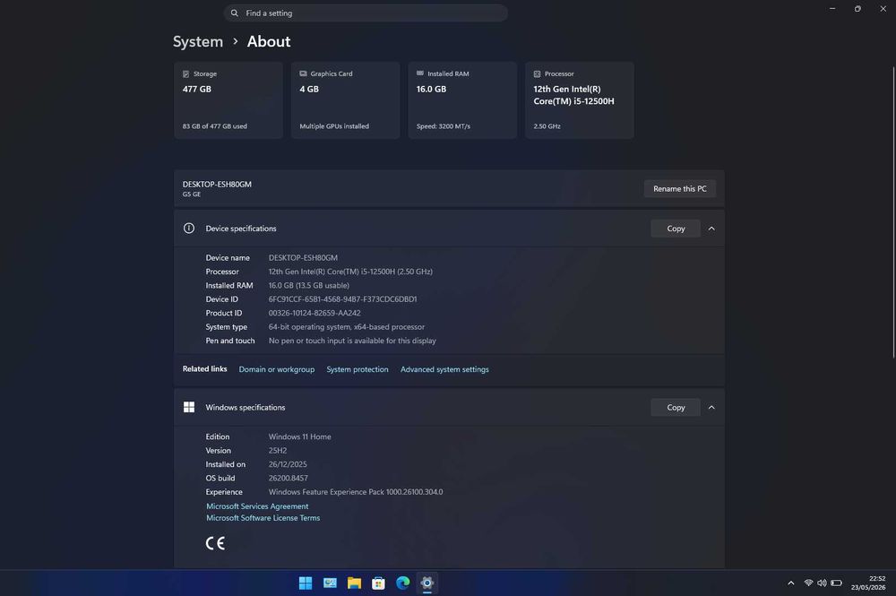896x596 pixels.
Task: Open the 4 GB Graphics Card tile
Action: tap(346, 100)
